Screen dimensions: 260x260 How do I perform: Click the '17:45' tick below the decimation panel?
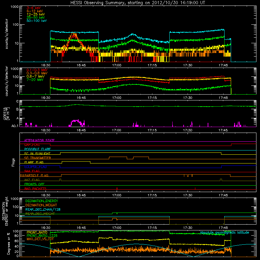[x=223, y=228]
